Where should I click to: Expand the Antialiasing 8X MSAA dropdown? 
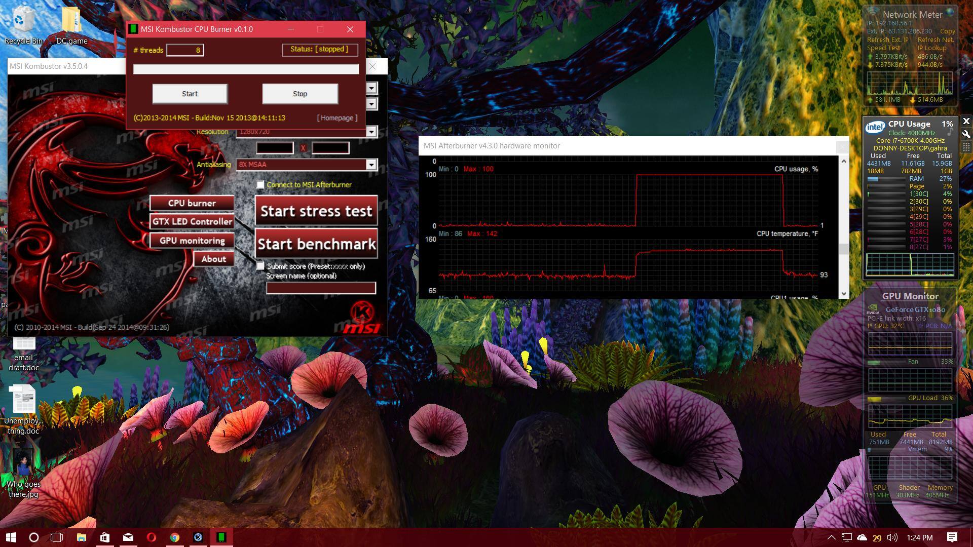(371, 165)
